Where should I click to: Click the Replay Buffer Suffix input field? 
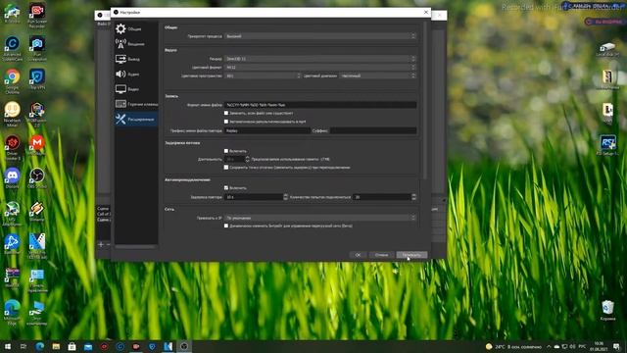tap(373, 130)
